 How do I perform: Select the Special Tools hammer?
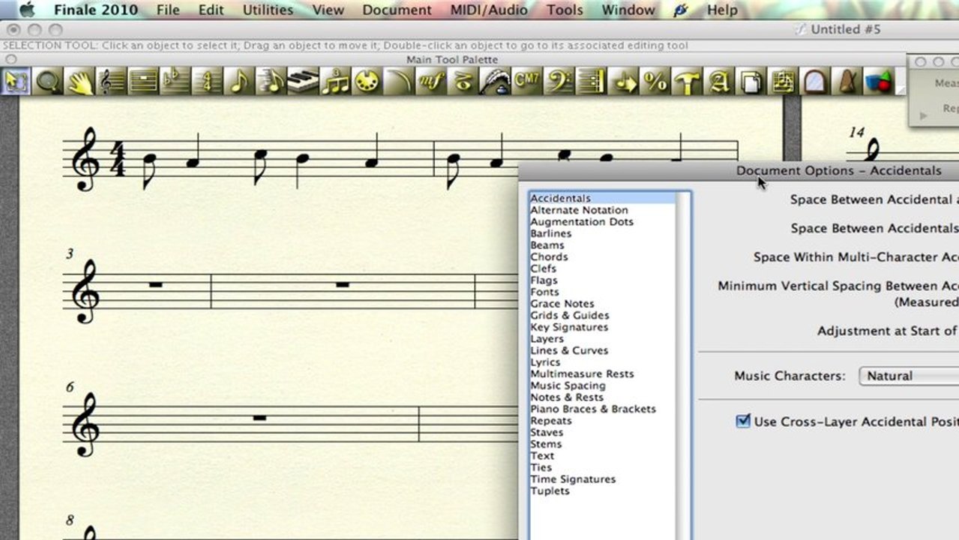(686, 81)
